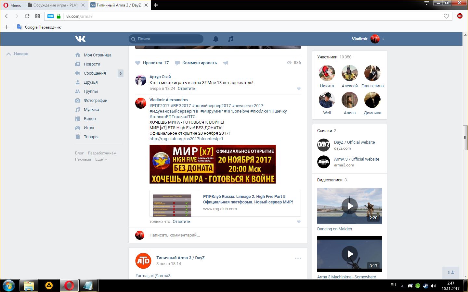This screenshot has height=292, width=468.
Task: Like Vladimir Alexsandrov's comment heart
Action: (299, 222)
